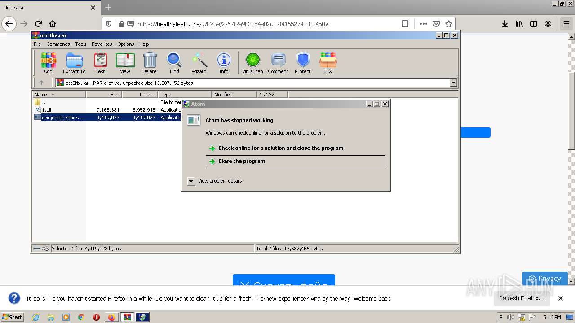Dismiss the Firefox notification bar

click(x=561, y=298)
